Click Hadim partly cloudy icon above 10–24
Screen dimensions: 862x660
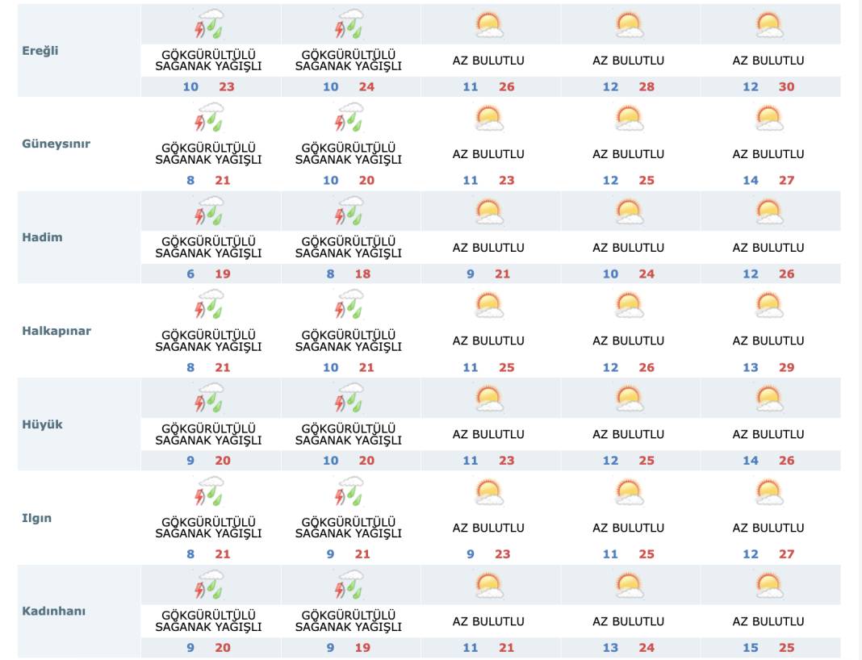pos(628,212)
